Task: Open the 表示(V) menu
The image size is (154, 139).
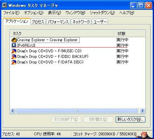Action: click(x=54, y=13)
